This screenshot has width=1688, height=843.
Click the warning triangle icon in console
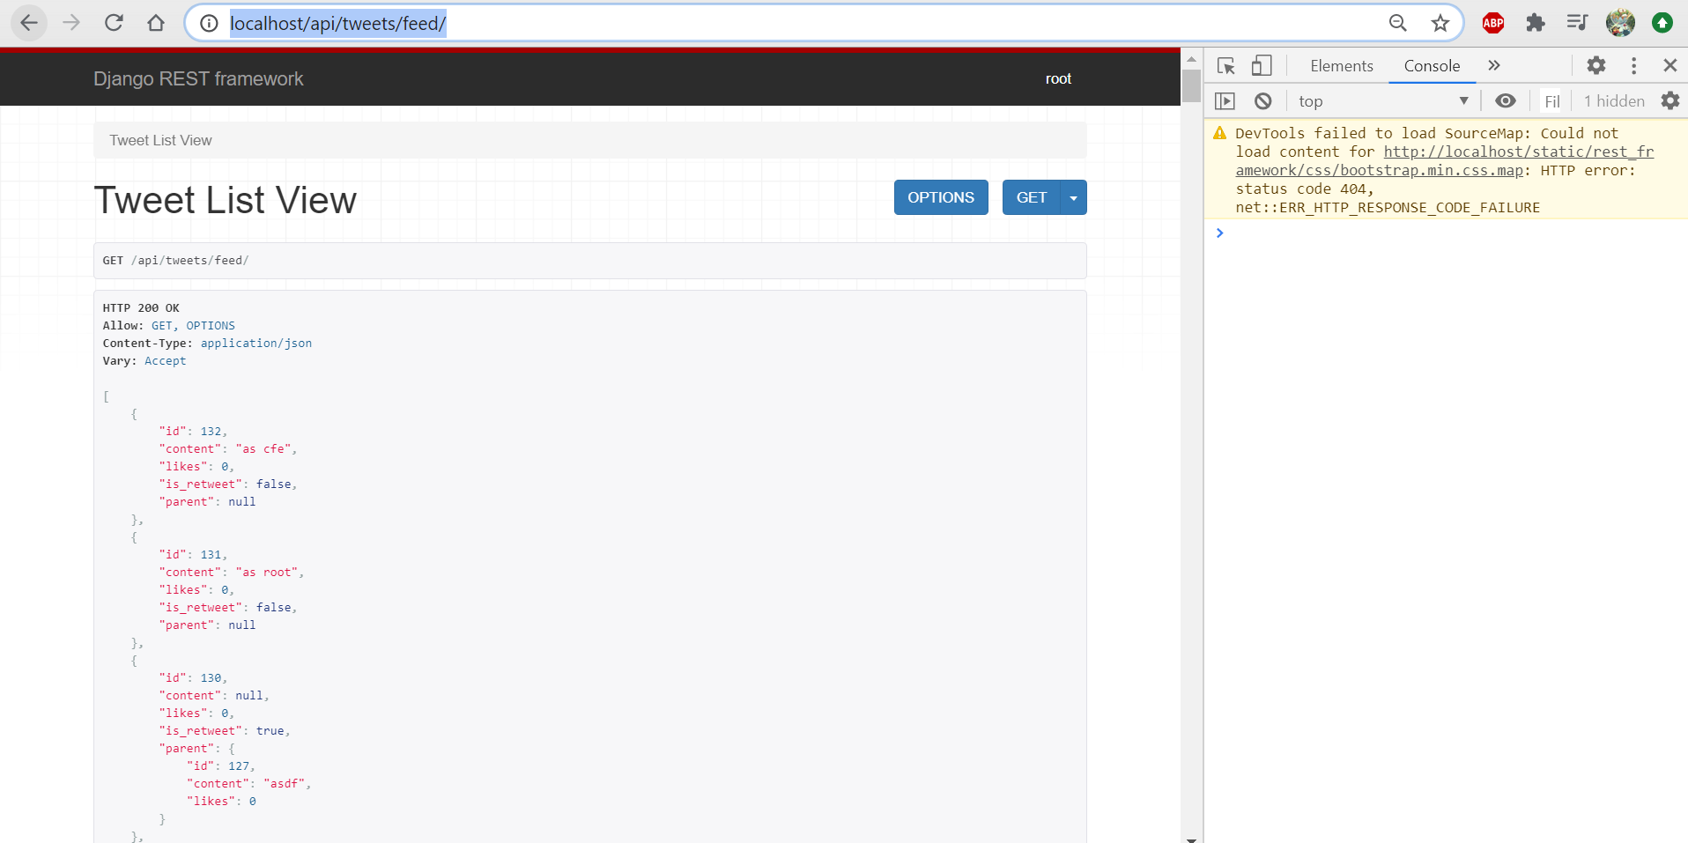pos(1219,133)
